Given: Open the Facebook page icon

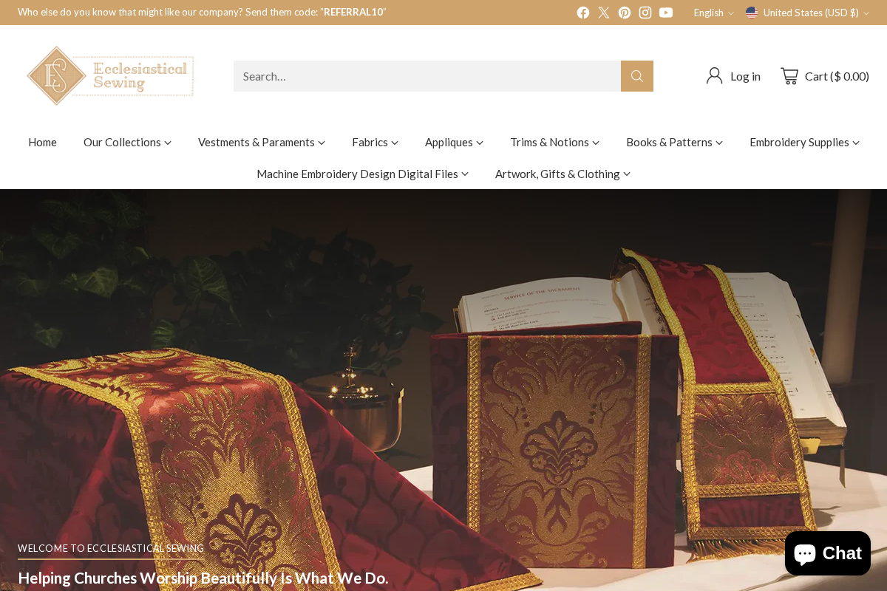Looking at the screenshot, I should [583, 12].
